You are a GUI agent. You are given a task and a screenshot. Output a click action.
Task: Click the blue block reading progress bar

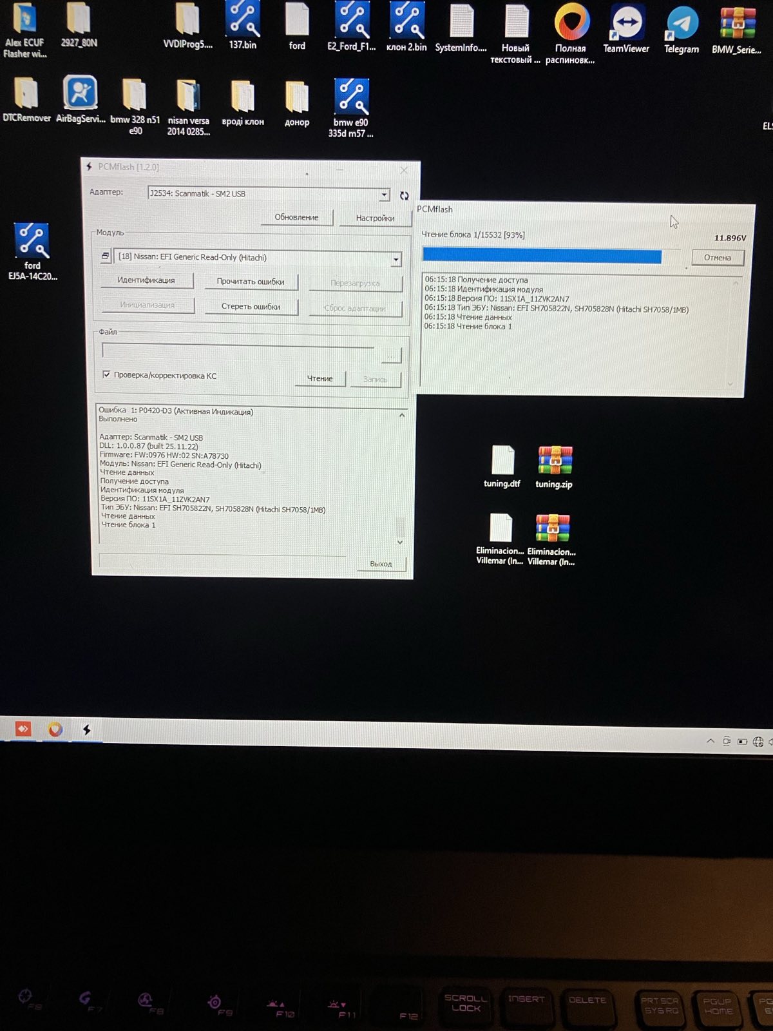click(x=542, y=256)
